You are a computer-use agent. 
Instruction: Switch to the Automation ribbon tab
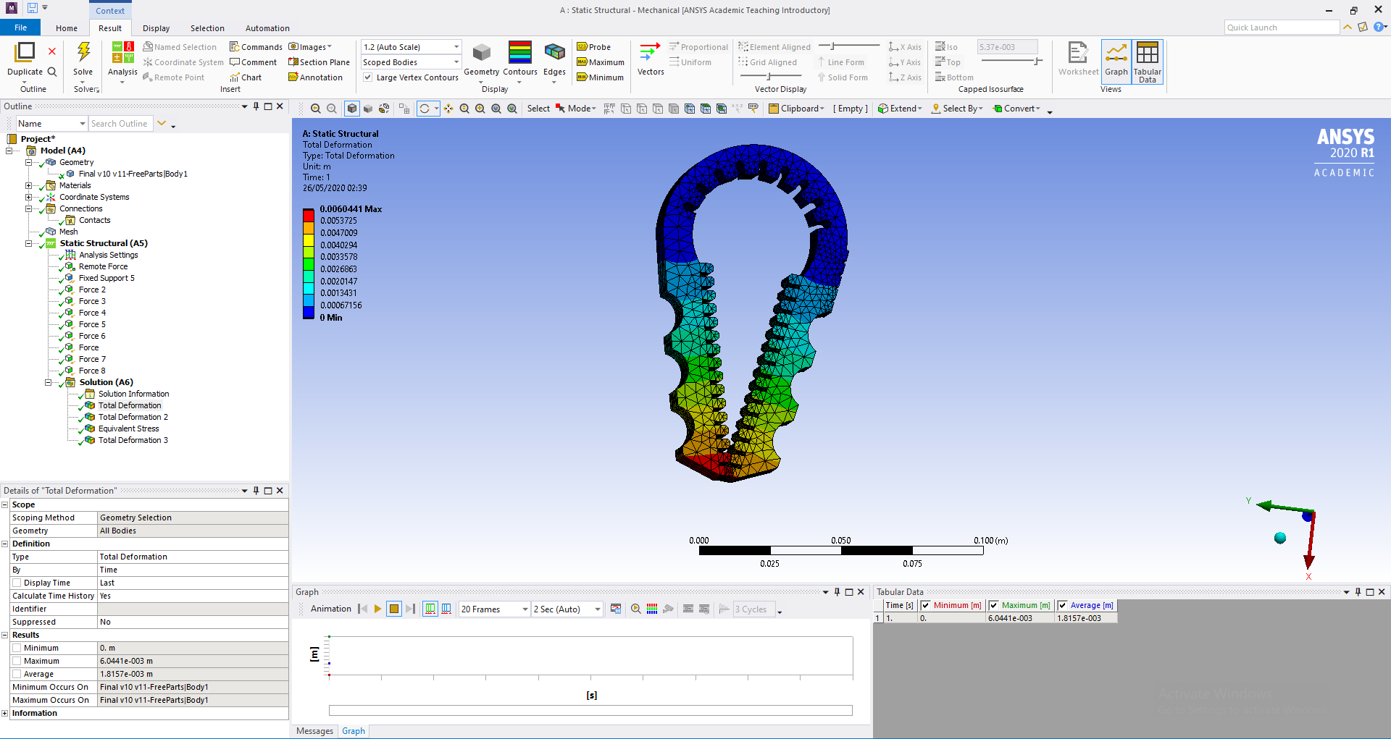(x=267, y=28)
